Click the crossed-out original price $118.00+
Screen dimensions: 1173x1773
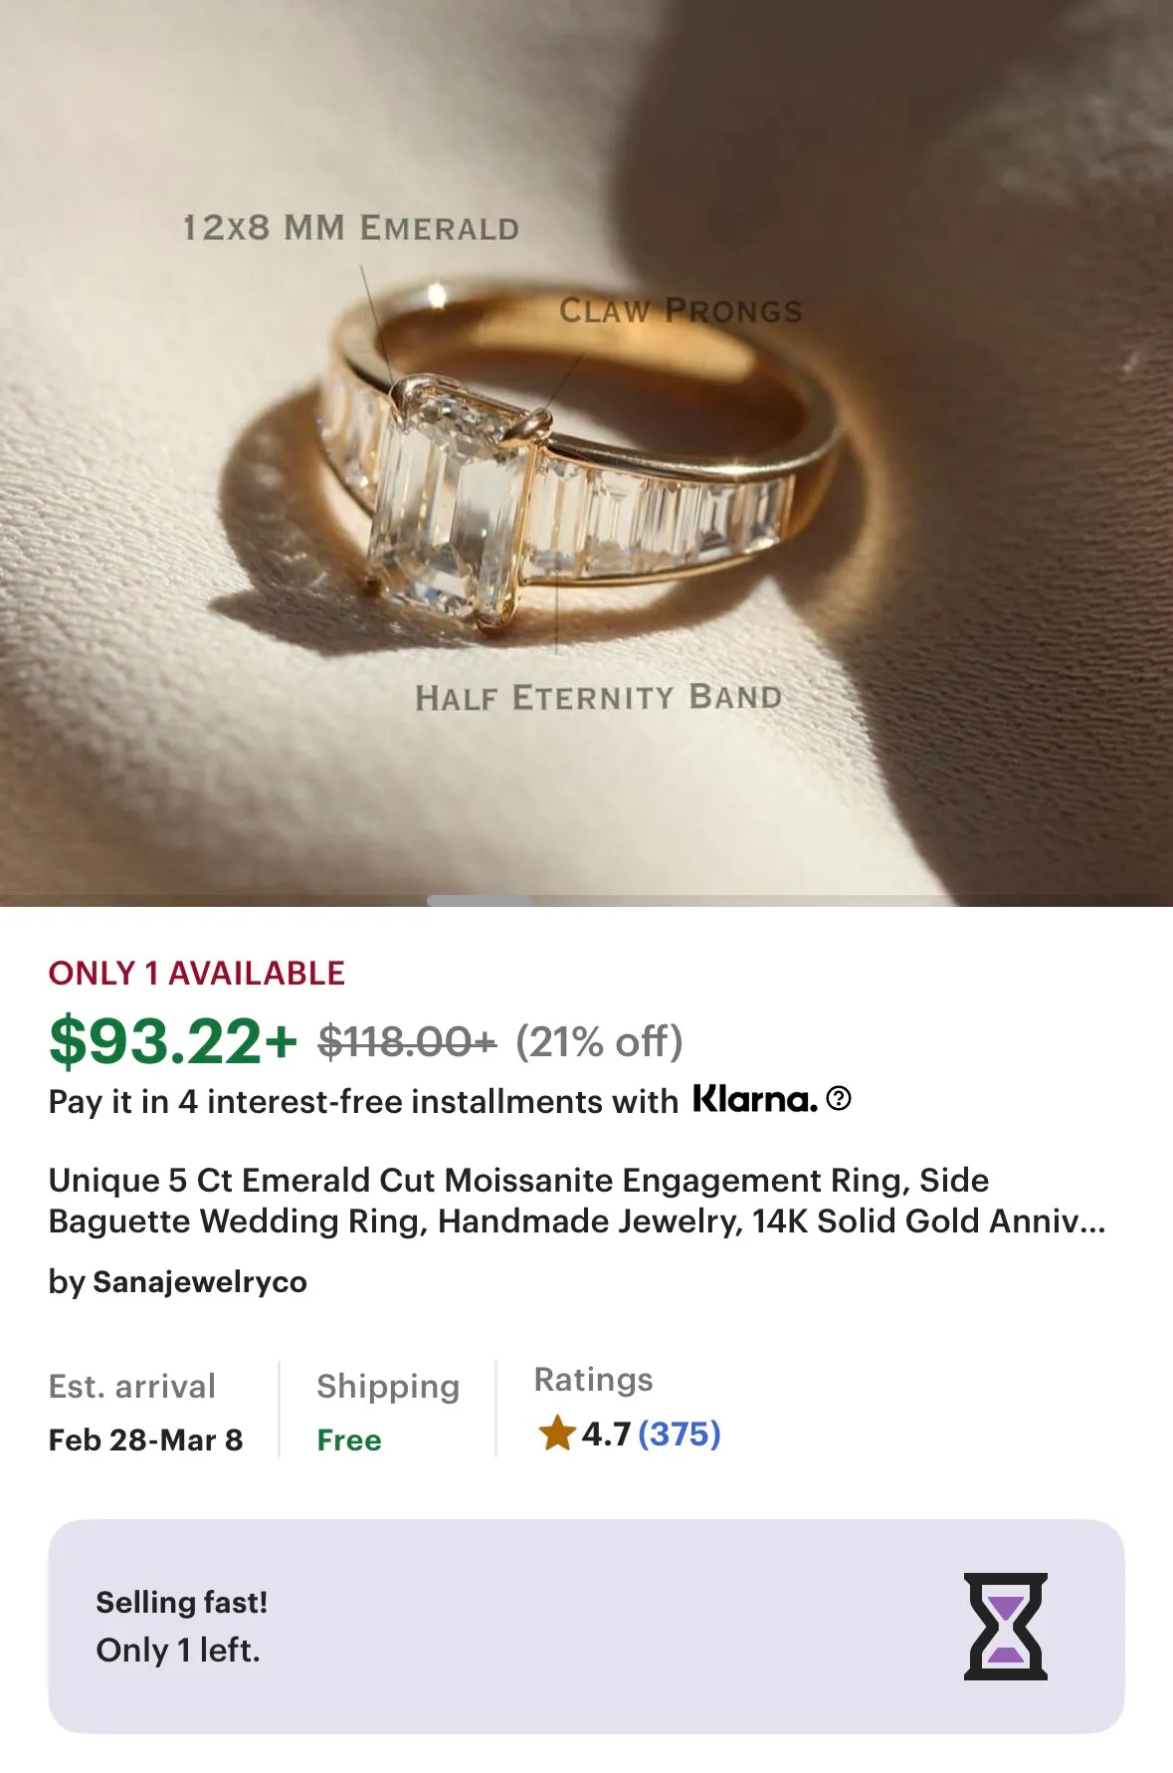(403, 1043)
